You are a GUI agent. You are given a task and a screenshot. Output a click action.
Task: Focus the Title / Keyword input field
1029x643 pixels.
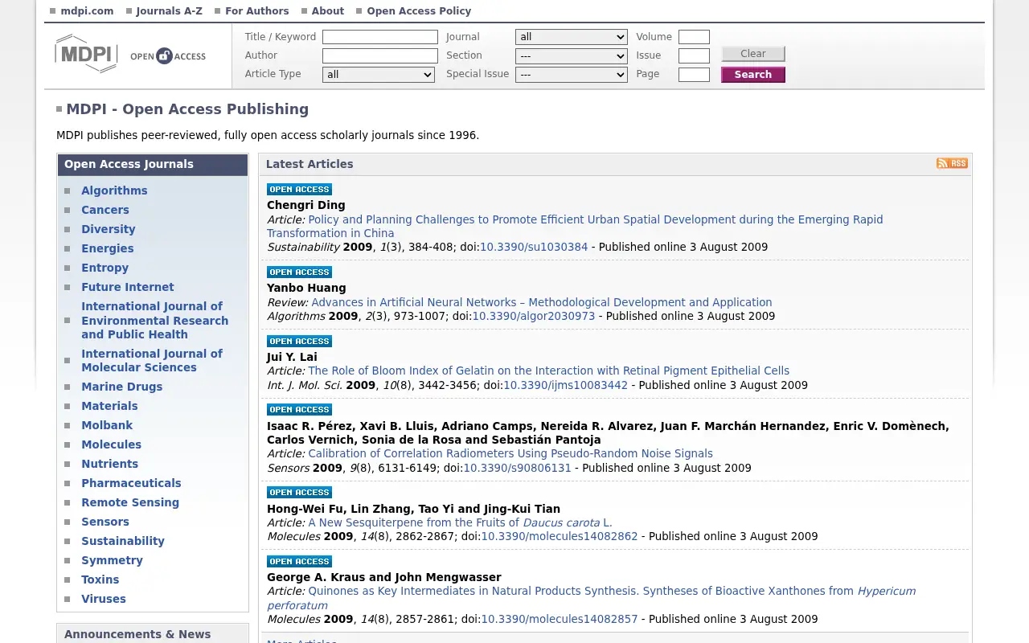tap(380, 37)
